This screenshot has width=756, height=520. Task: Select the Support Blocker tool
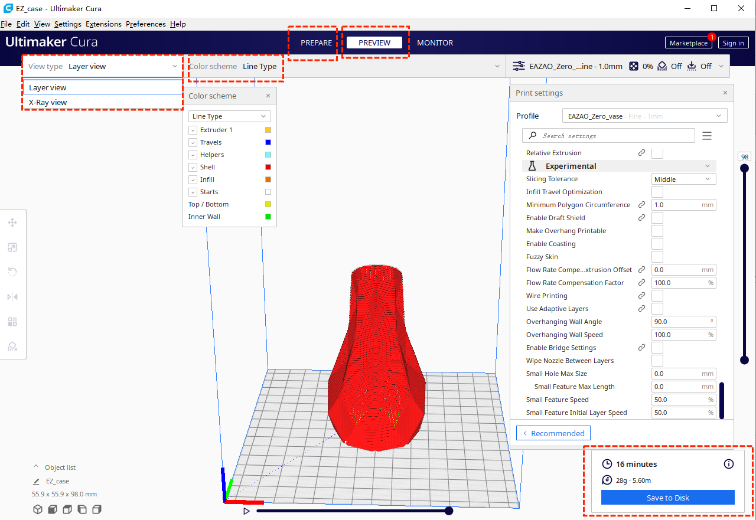tap(12, 346)
